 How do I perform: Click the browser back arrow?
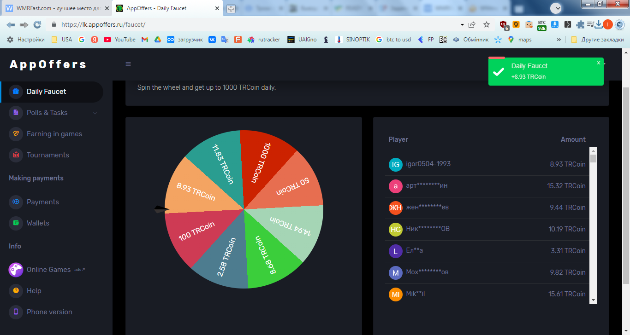coord(11,24)
